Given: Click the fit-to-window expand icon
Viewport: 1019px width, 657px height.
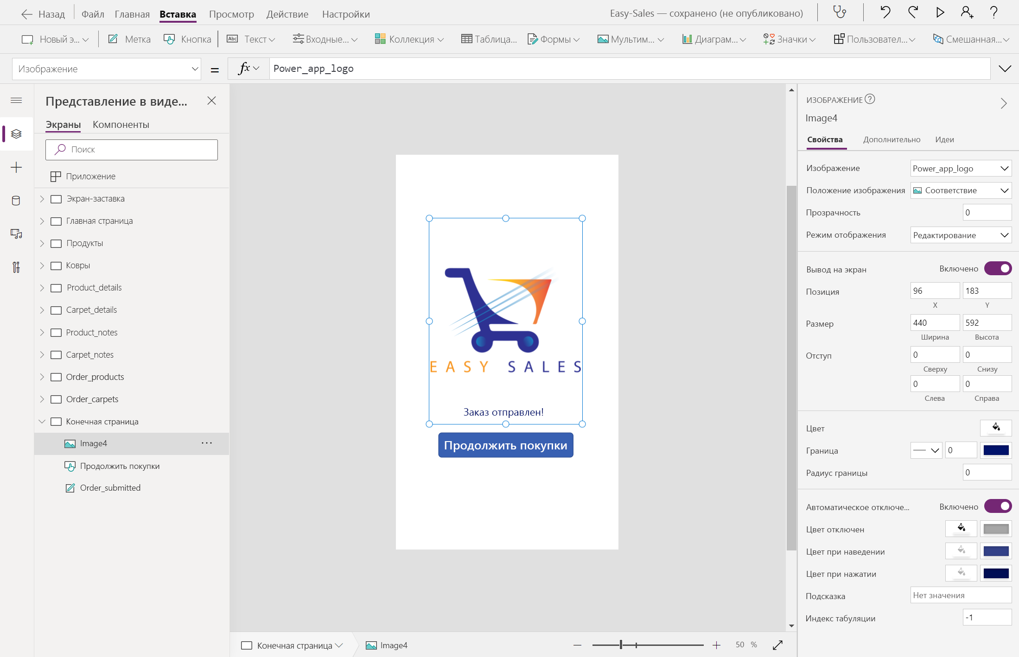Looking at the screenshot, I should point(777,645).
